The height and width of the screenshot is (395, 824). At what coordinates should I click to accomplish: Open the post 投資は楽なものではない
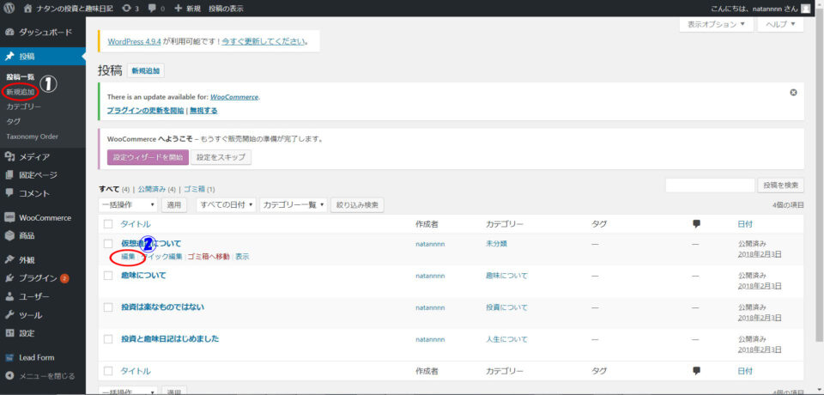163,307
